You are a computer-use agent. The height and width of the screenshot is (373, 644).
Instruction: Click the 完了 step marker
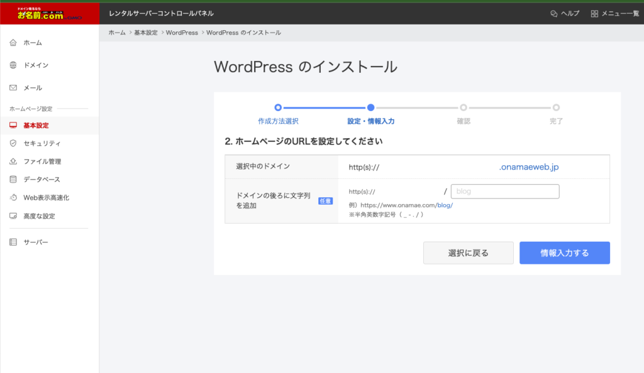click(556, 107)
